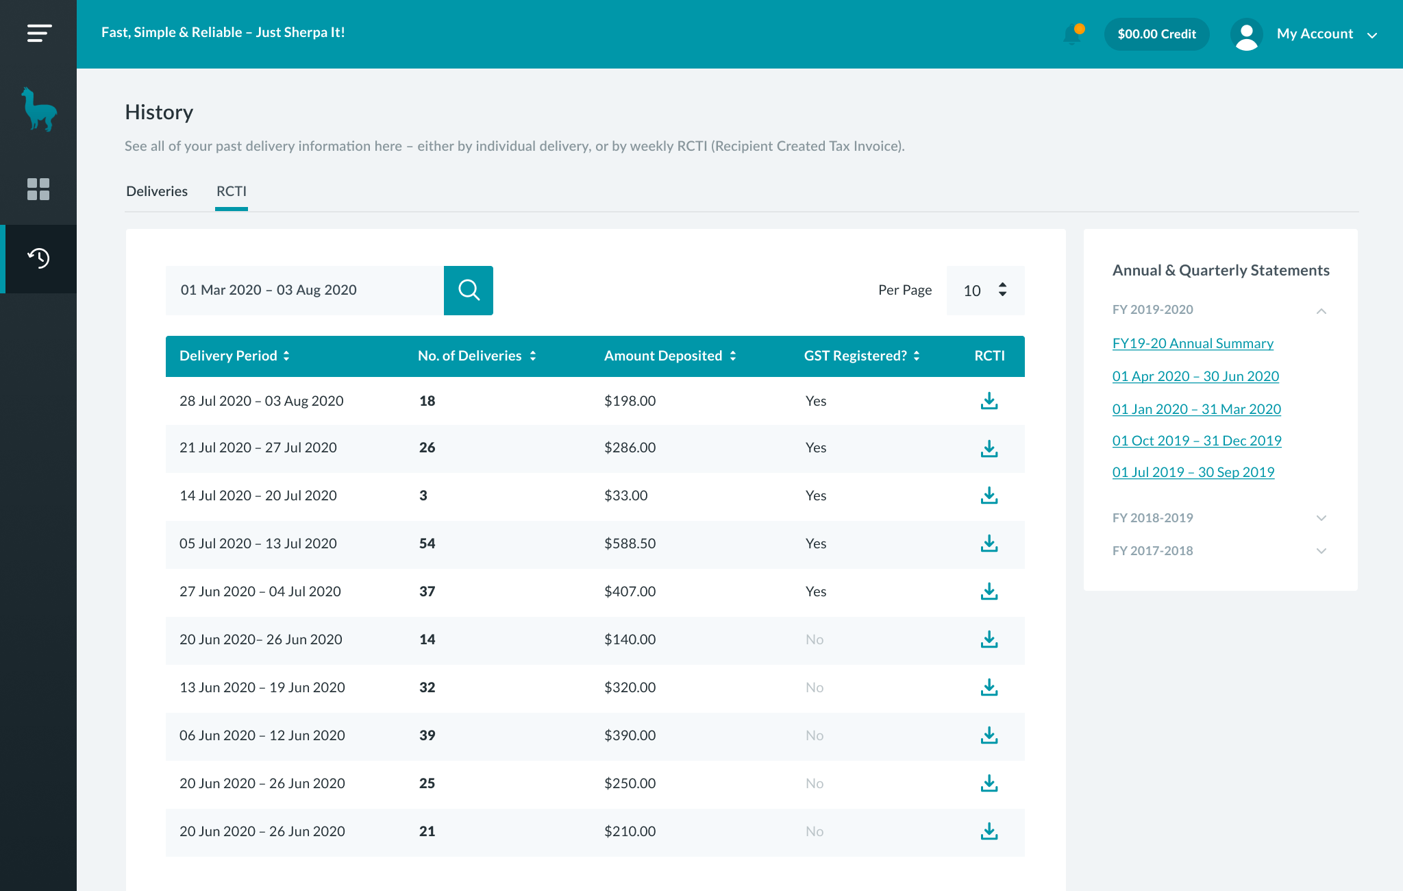Click the $00.00 Credit button
Viewport: 1403px width, 891px height.
pos(1156,34)
